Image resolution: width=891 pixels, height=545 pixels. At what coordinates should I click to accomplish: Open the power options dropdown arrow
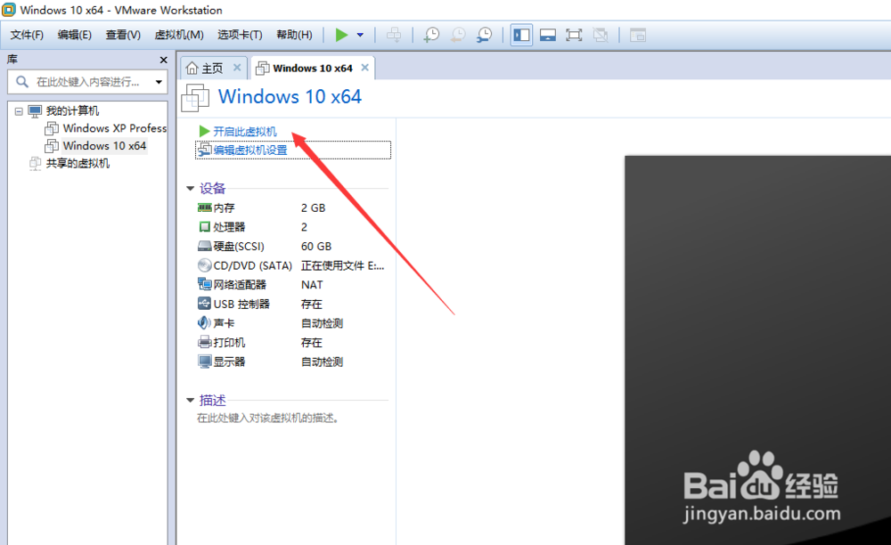point(360,36)
